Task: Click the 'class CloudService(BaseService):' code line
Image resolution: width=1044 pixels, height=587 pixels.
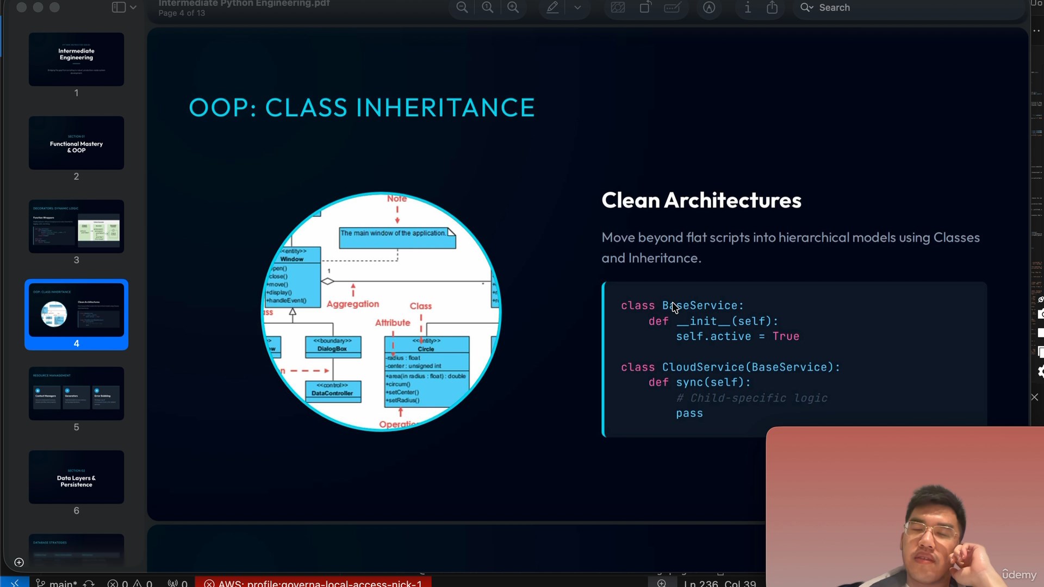Action: [730, 367]
